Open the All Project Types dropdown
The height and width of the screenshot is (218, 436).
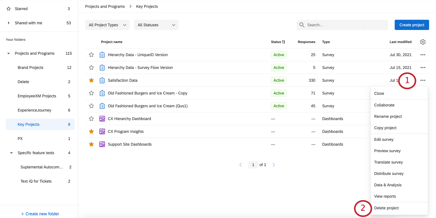[x=107, y=25]
